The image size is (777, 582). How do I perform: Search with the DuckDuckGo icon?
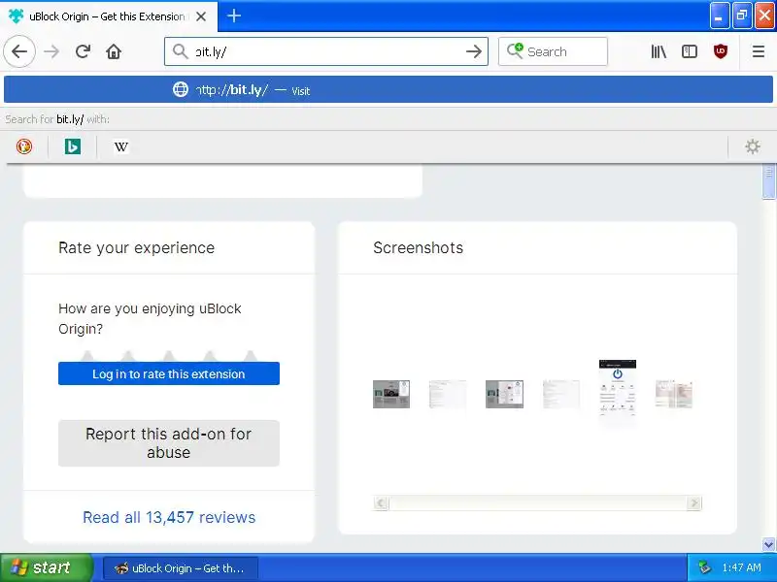(x=24, y=146)
